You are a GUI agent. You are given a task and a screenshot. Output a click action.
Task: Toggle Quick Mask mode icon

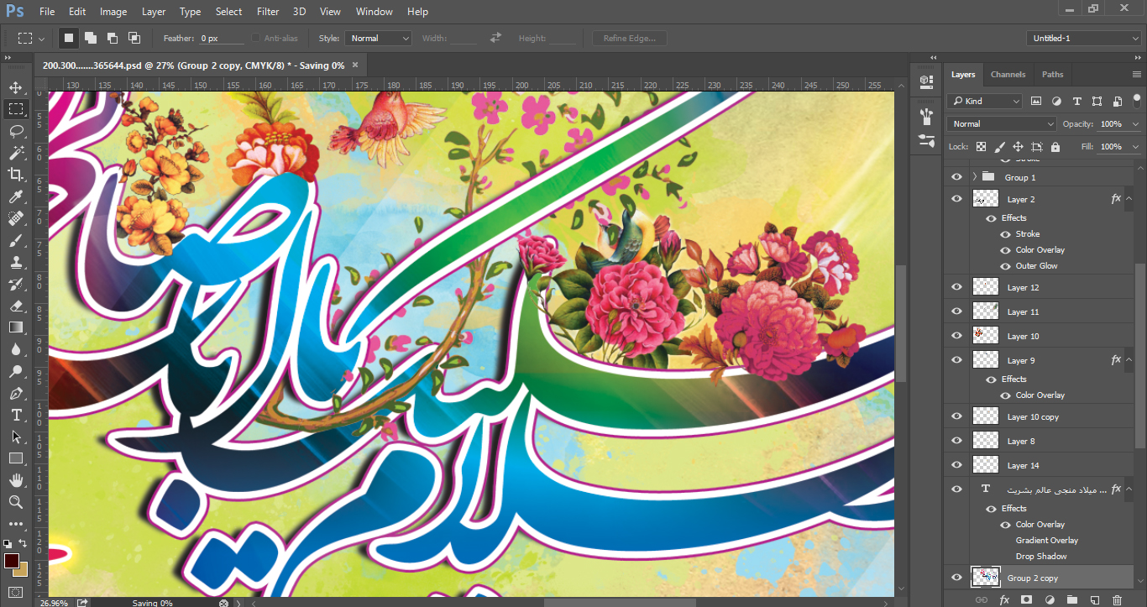[x=16, y=592]
